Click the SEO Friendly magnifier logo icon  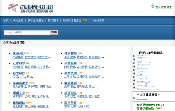[13, 8]
